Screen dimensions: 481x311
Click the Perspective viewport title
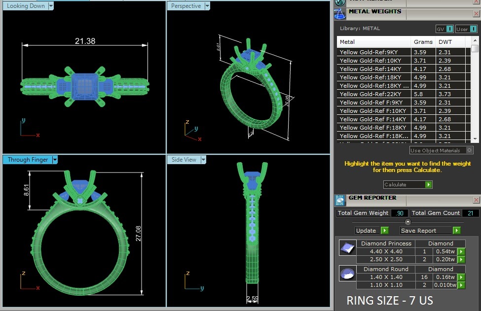[186, 6]
